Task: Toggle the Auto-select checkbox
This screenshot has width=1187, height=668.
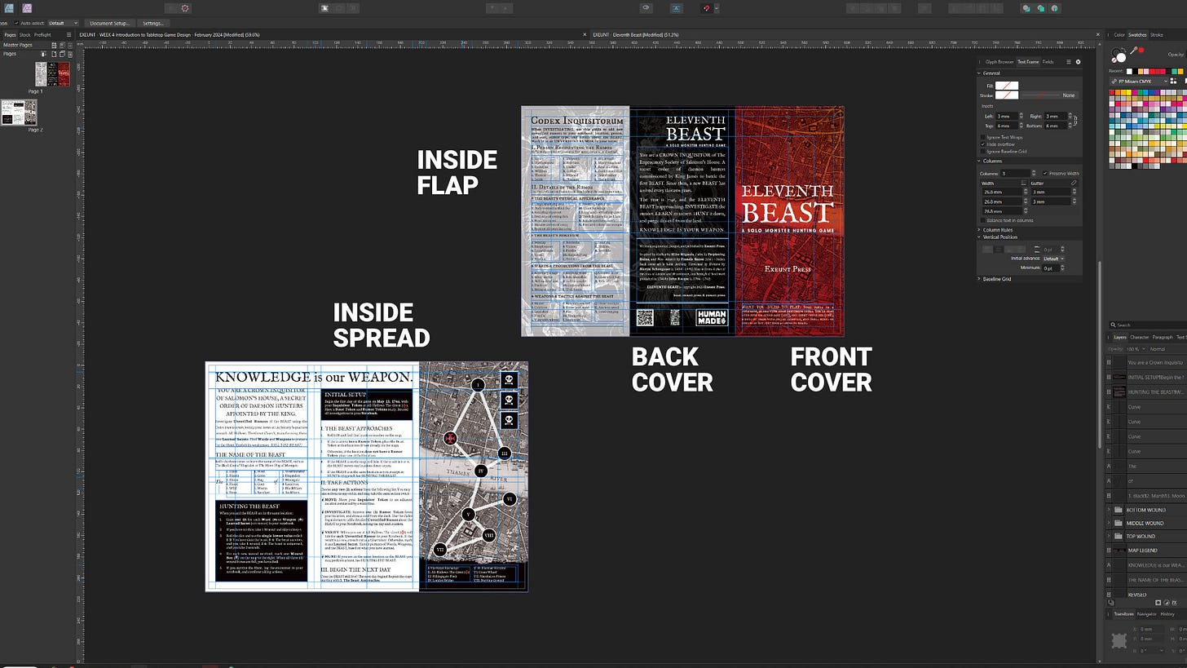Action: coord(17,23)
